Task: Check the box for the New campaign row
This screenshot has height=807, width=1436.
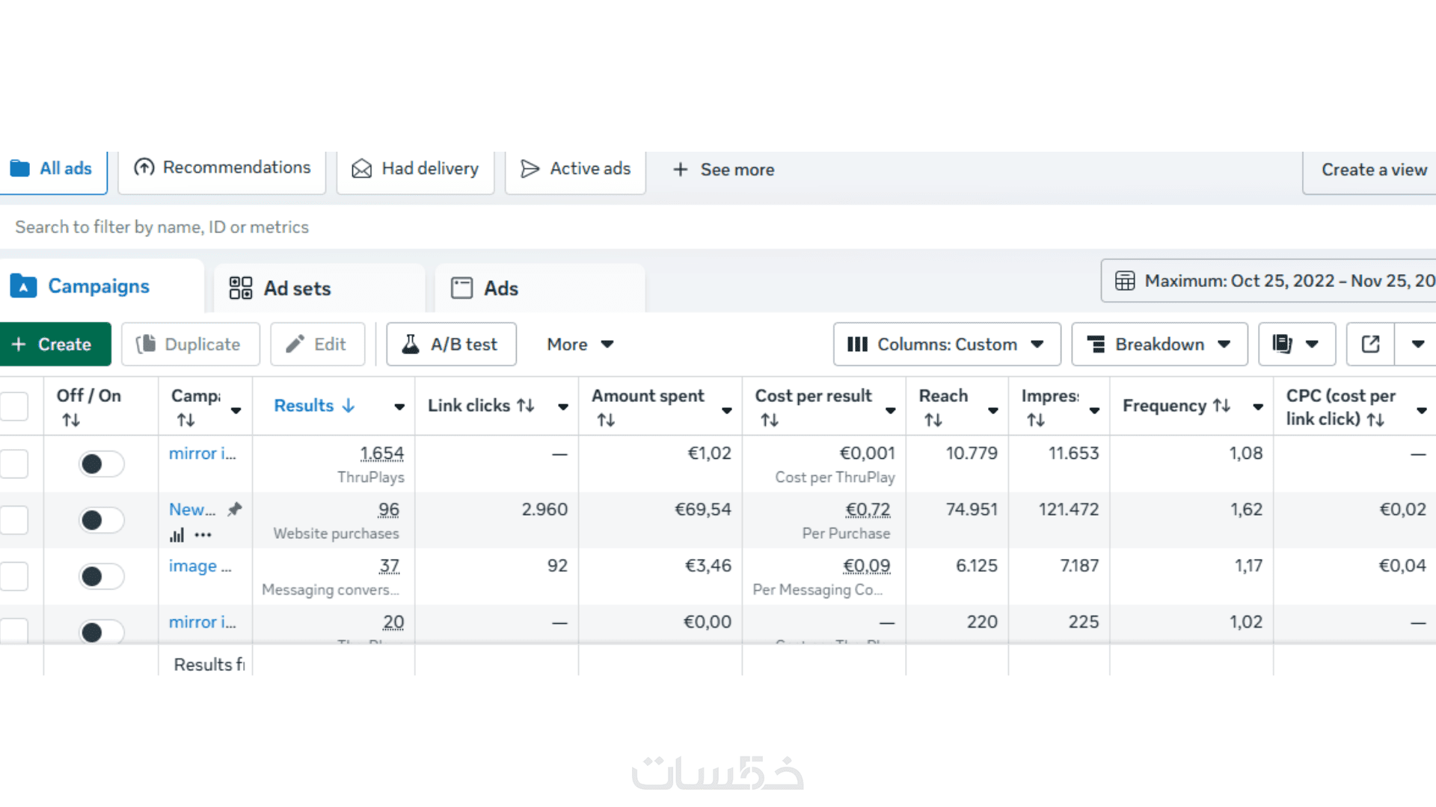Action: [14, 520]
